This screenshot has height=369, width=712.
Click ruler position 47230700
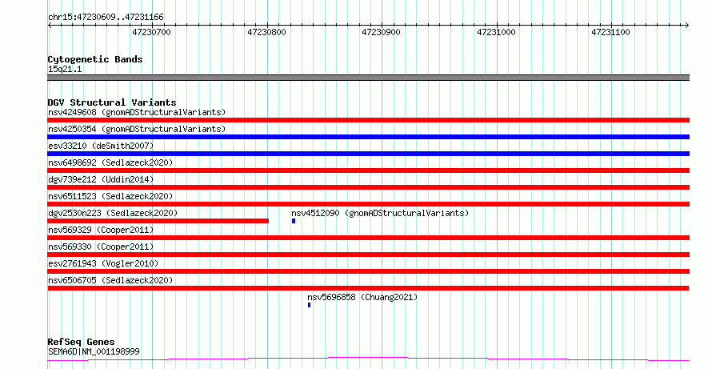click(152, 32)
